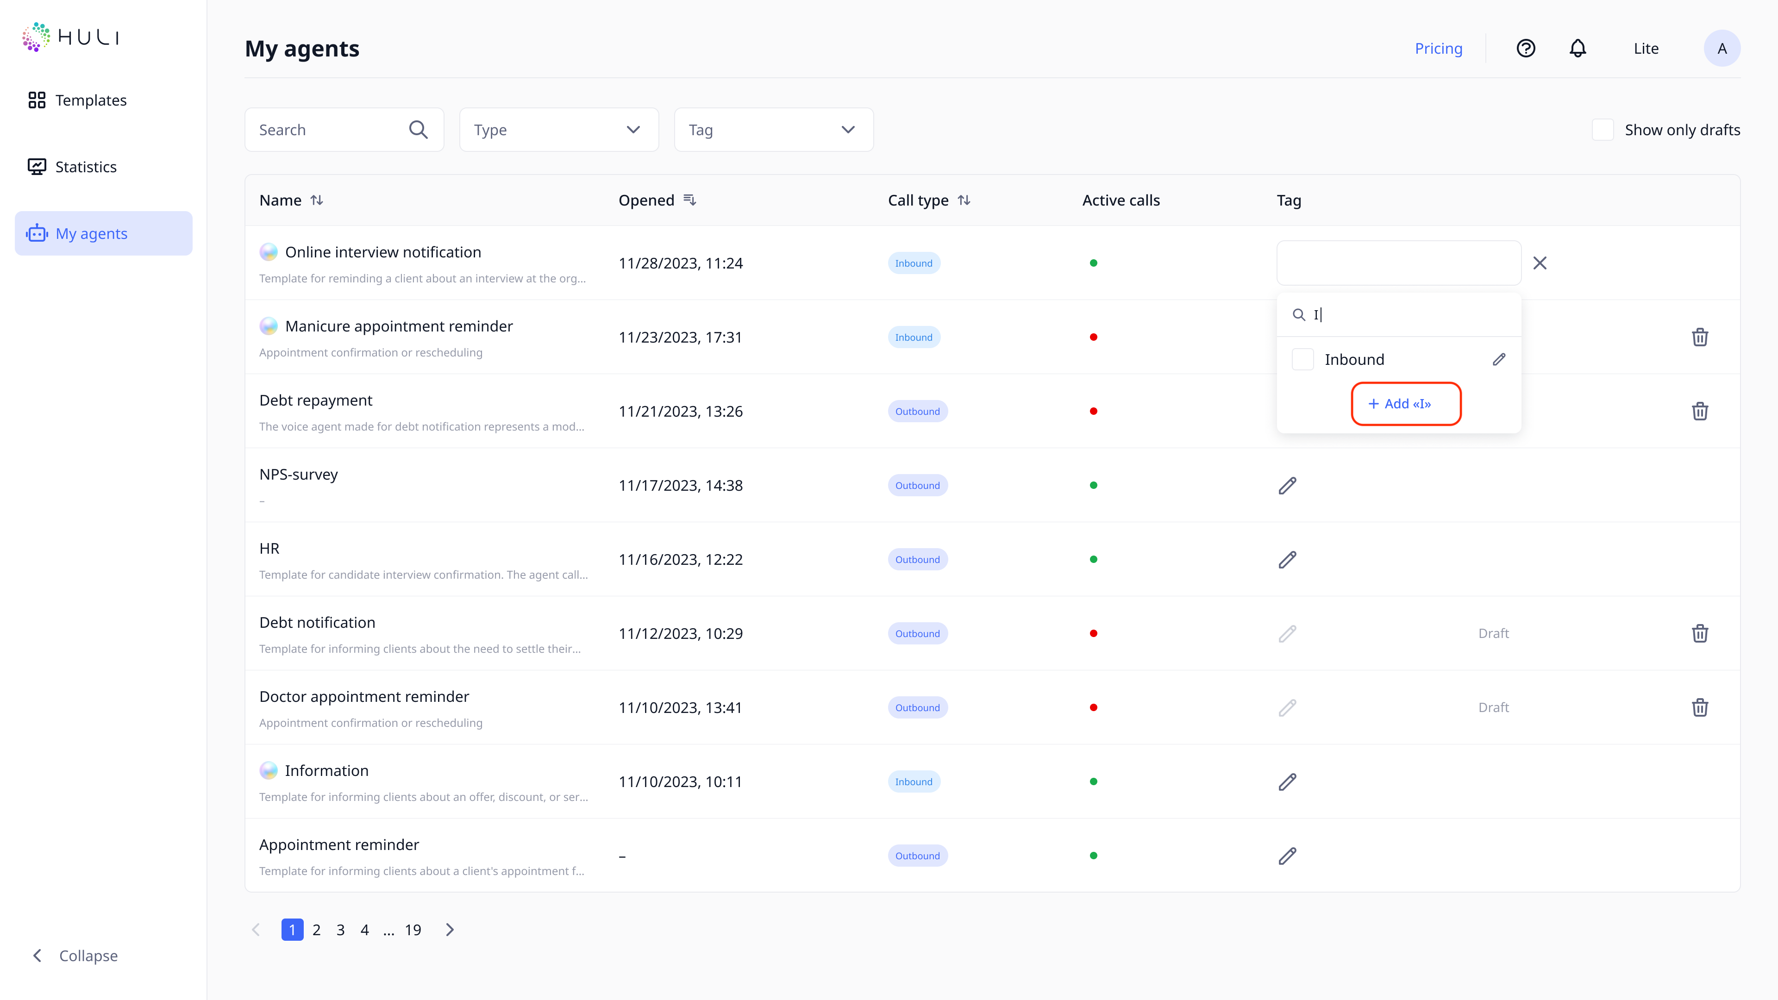Open notifications bell icon
Image resolution: width=1778 pixels, height=1000 pixels.
point(1577,48)
